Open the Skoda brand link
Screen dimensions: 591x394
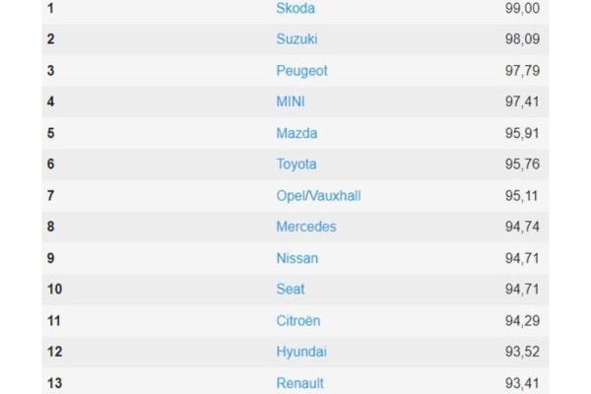click(296, 8)
